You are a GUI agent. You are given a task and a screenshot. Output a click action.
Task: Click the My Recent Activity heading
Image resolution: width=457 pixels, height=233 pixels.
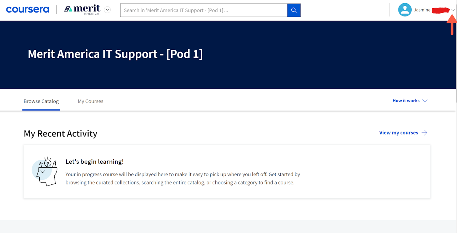(x=60, y=134)
